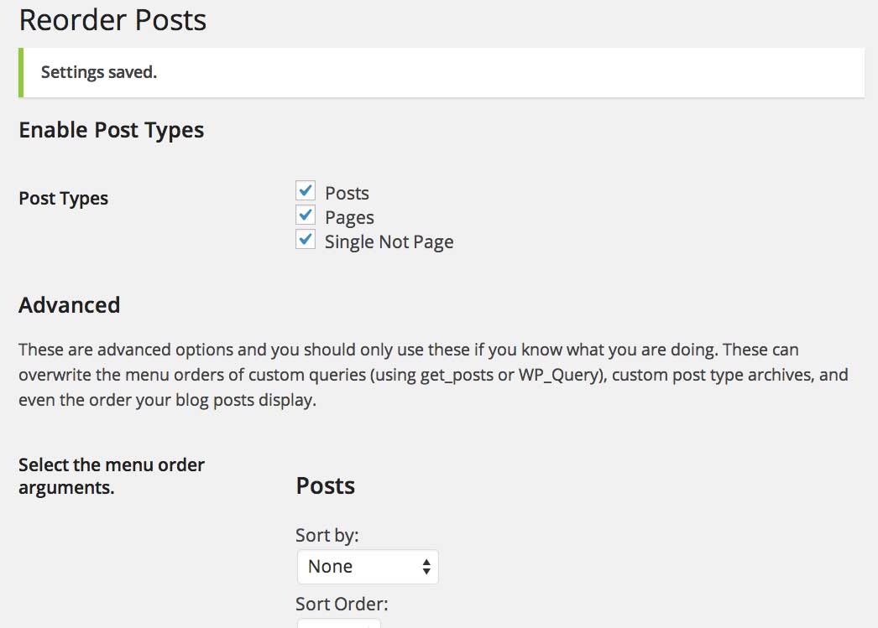Image resolution: width=878 pixels, height=628 pixels.
Task: Click the Posts subheading above Sort by
Action: [x=326, y=486]
